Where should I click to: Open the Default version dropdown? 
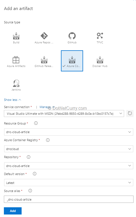[69, 183]
